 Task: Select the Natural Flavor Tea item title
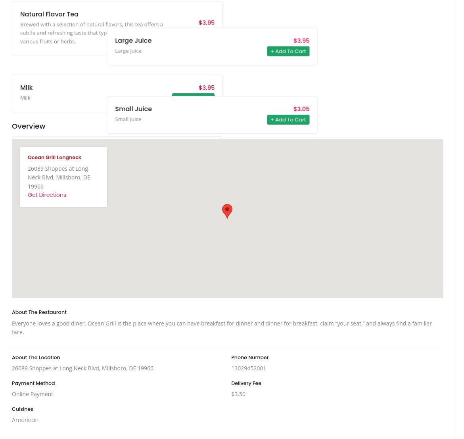[49, 14]
